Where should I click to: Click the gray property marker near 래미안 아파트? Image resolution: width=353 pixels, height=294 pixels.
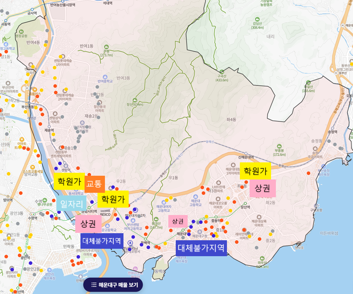[x=248, y=233]
